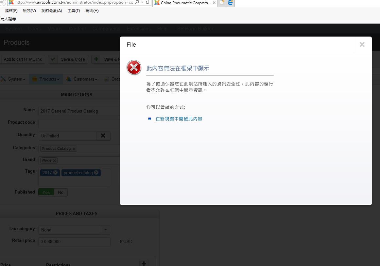Remove the product catalog tag

[x=96, y=172]
